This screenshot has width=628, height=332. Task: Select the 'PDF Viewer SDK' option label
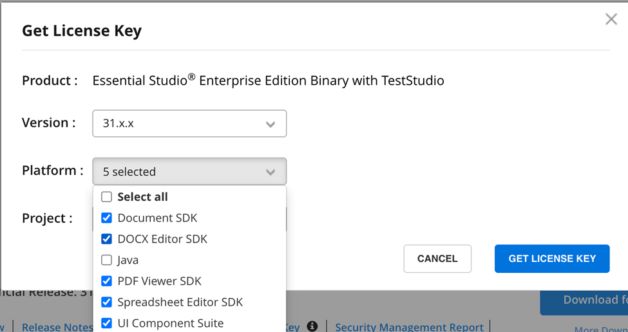tap(159, 281)
